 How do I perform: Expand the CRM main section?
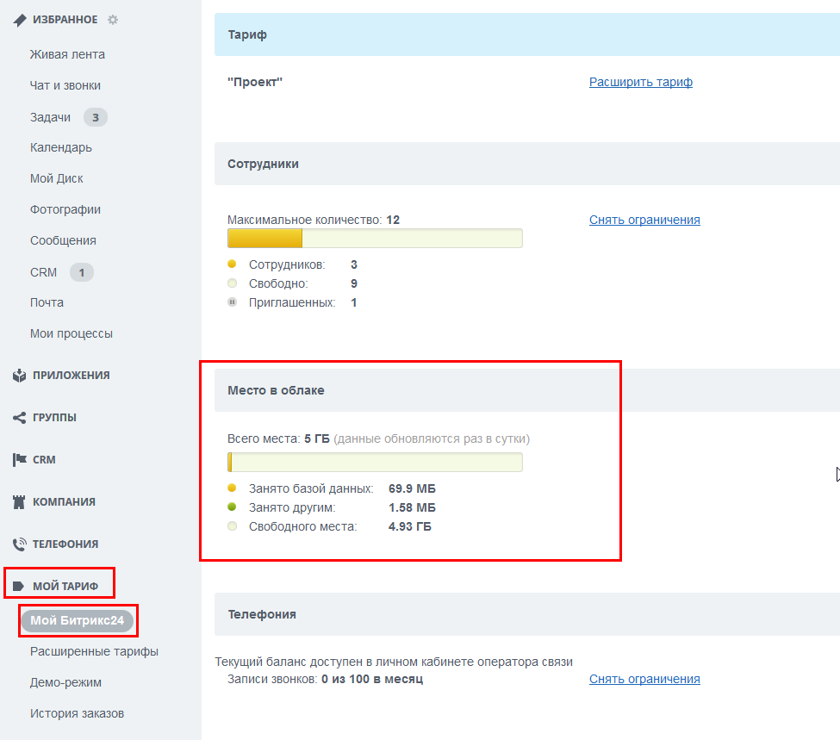click(x=44, y=460)
